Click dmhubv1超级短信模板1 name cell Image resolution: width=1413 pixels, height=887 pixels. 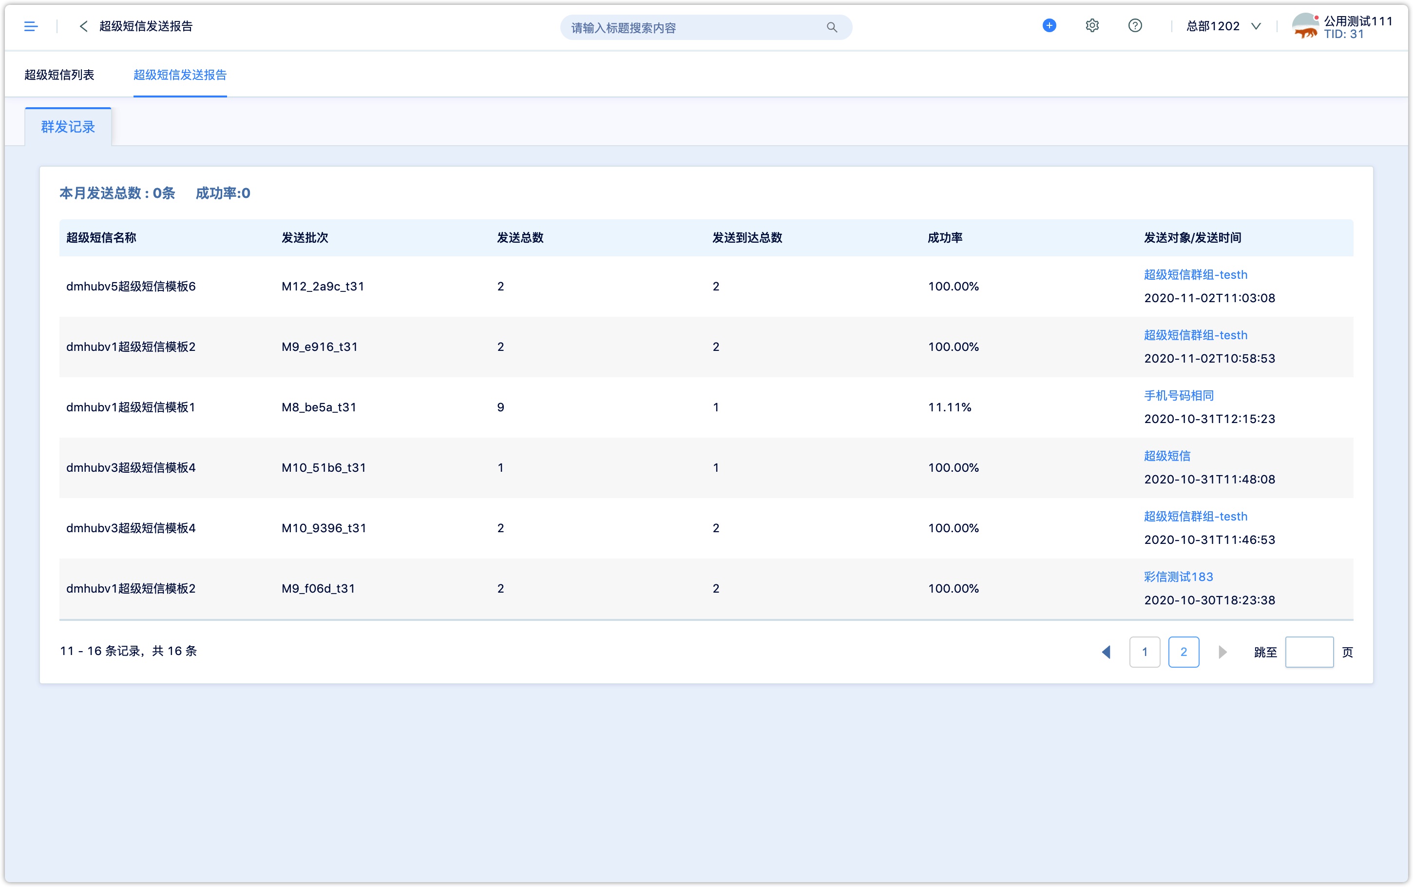pyautogui.click(x=131, y=407)
